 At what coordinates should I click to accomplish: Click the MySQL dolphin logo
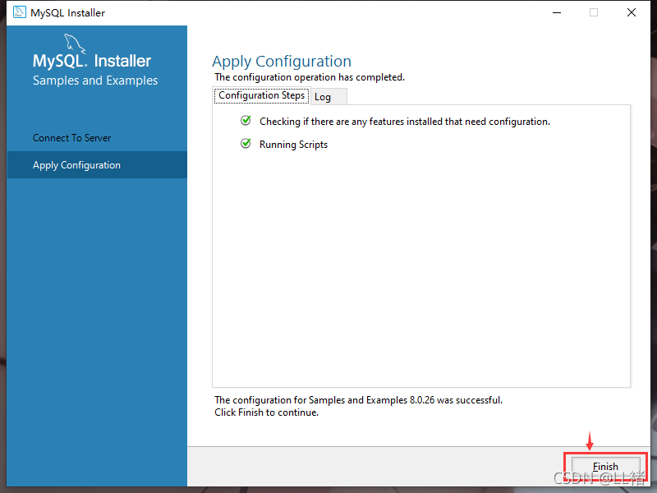click(x=75, y=44)
